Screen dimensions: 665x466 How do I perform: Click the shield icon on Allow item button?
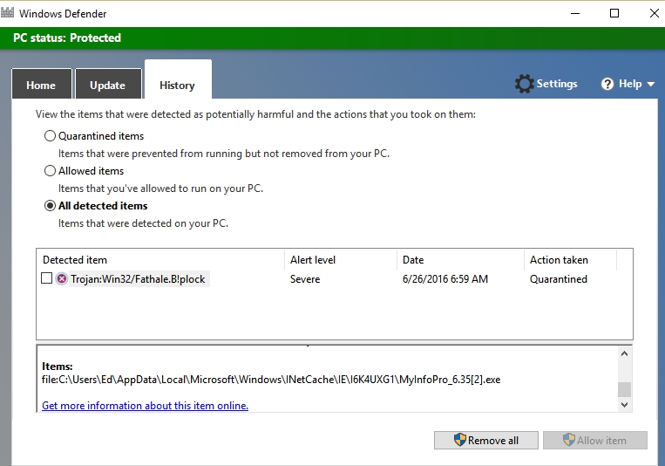569,440
